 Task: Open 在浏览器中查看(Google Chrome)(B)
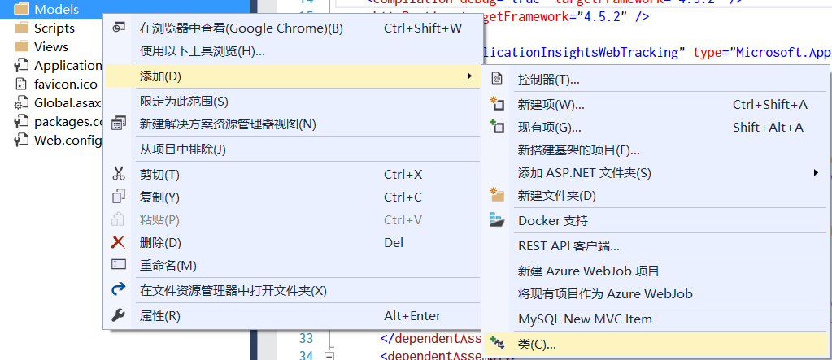[242, 28]
